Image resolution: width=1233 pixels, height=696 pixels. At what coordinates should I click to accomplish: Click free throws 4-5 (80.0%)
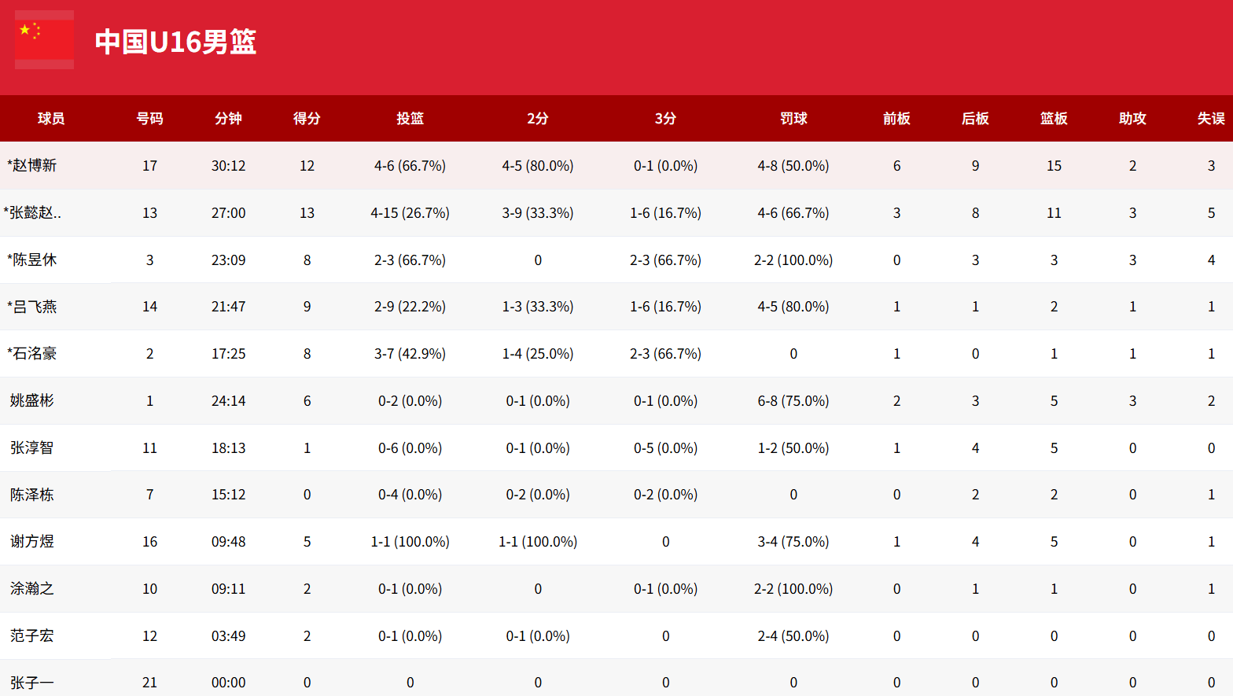pyautogui.click(x=793, y=307)
